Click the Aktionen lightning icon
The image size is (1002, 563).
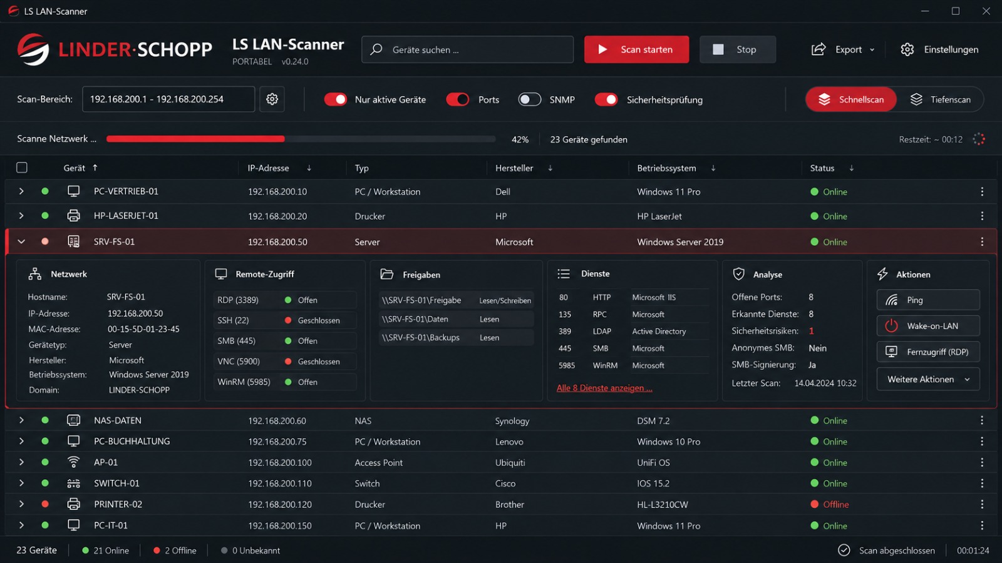[x=882, y=274]
